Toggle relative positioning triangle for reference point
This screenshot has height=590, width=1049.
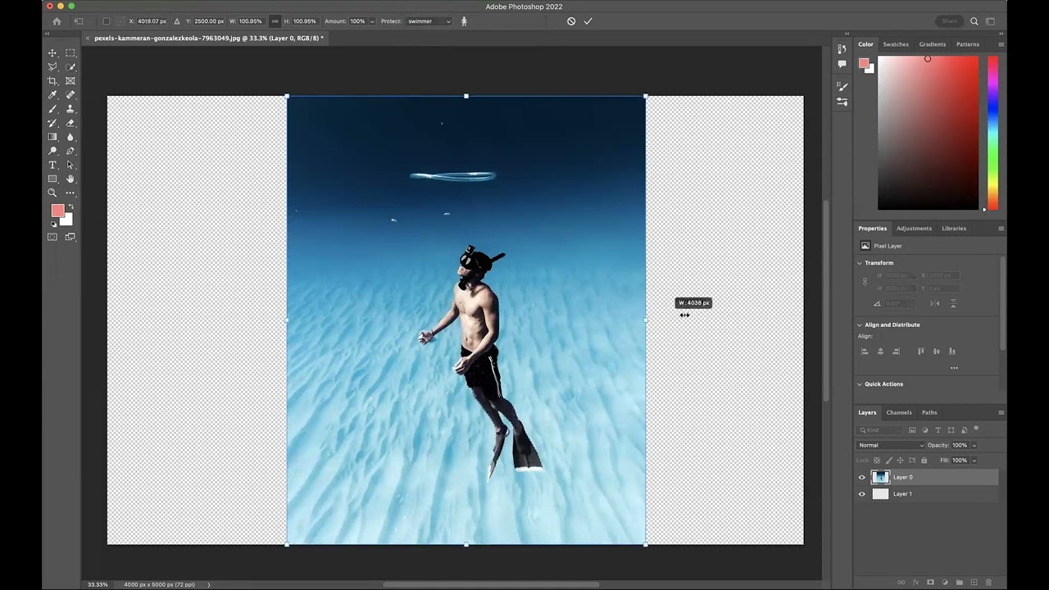coord(177,21)
